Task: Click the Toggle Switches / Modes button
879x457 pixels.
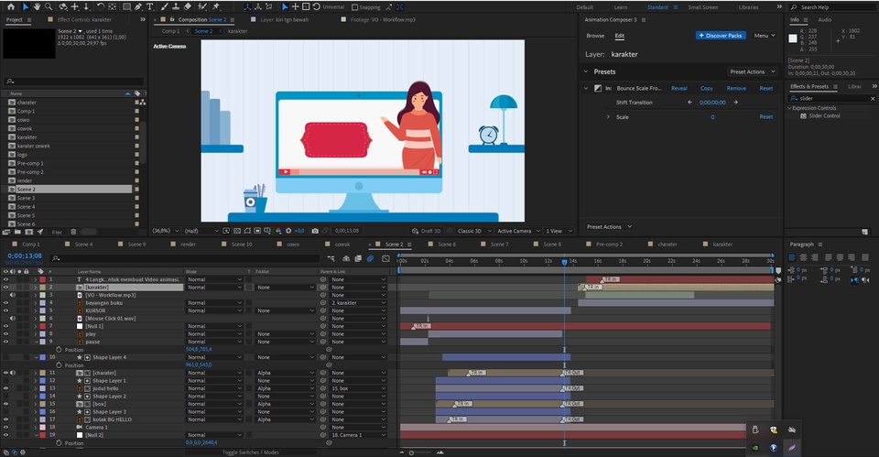Action: [251, 452]
